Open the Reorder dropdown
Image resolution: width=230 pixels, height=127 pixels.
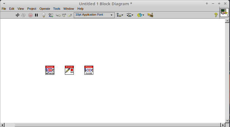[141, 15]
